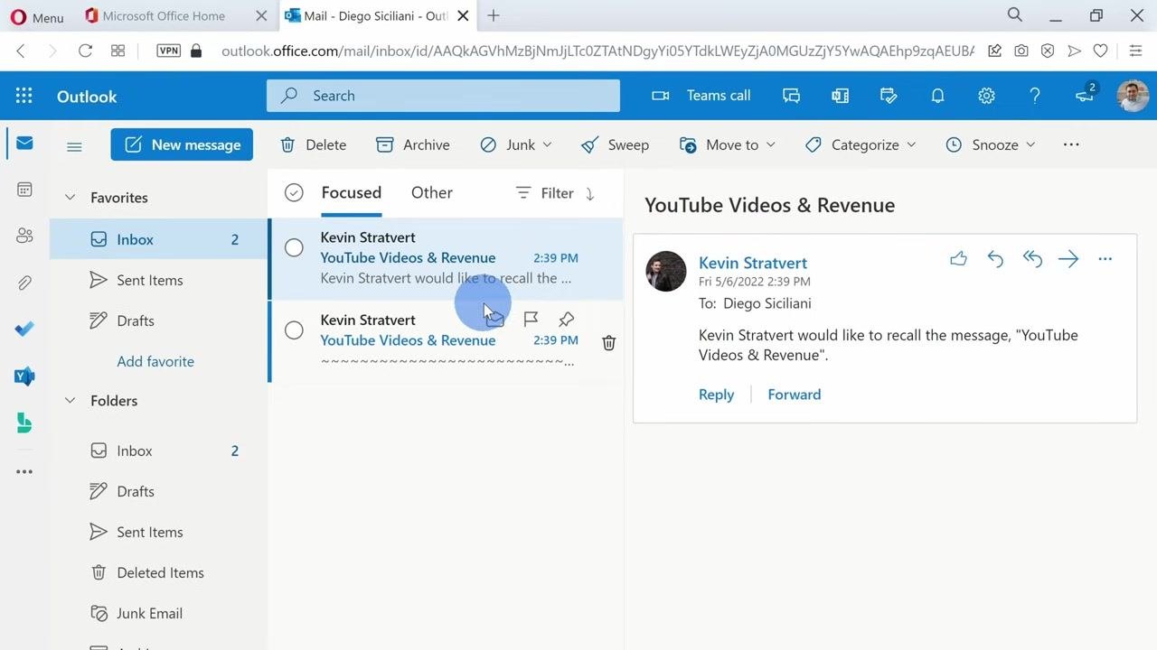Delete the second message using trash icon

coord(609,342)
